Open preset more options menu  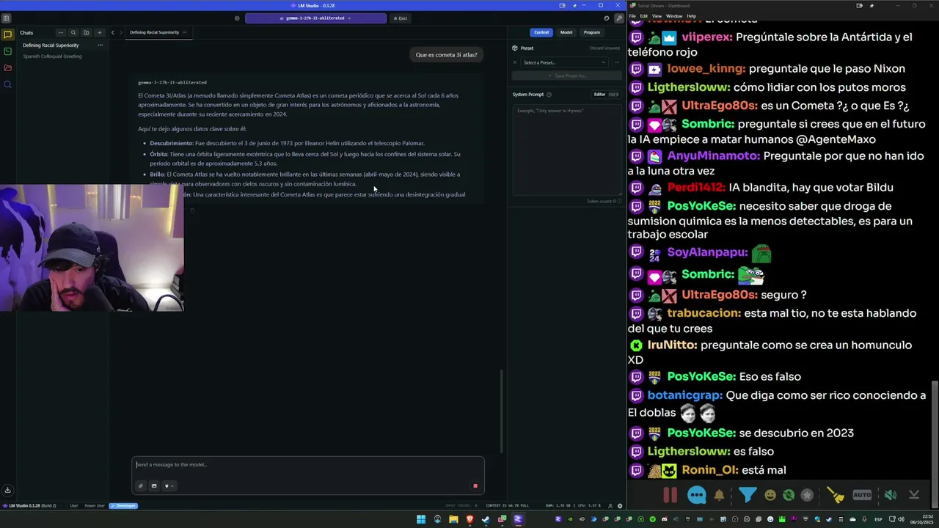(x=616, y=62)
